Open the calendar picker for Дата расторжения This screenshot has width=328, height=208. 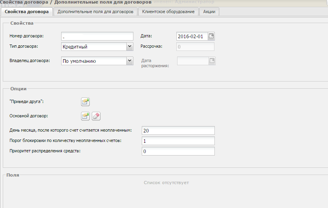pyautogui.click(x=212, y=61)
